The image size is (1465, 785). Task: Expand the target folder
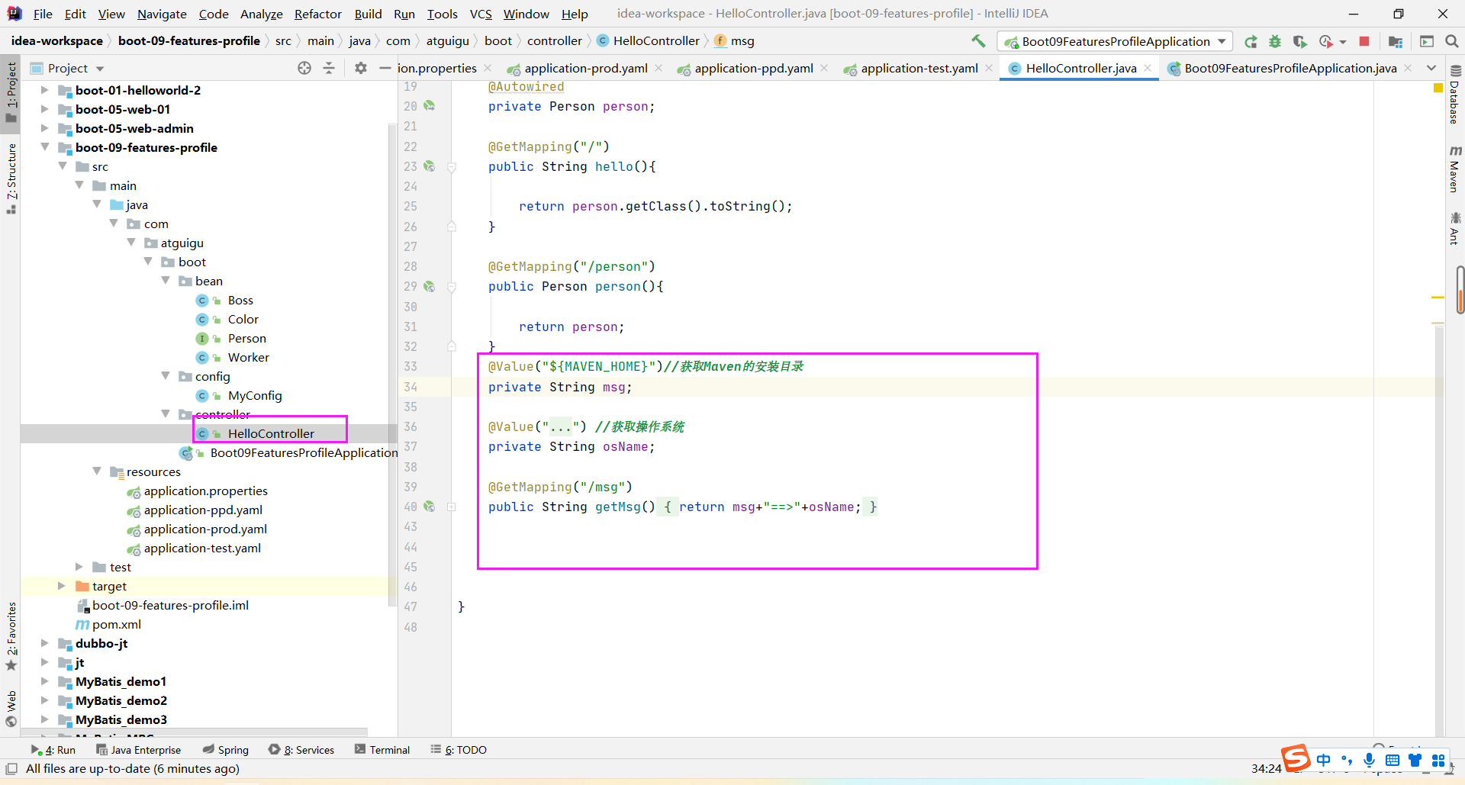click(x=62, y=586)
